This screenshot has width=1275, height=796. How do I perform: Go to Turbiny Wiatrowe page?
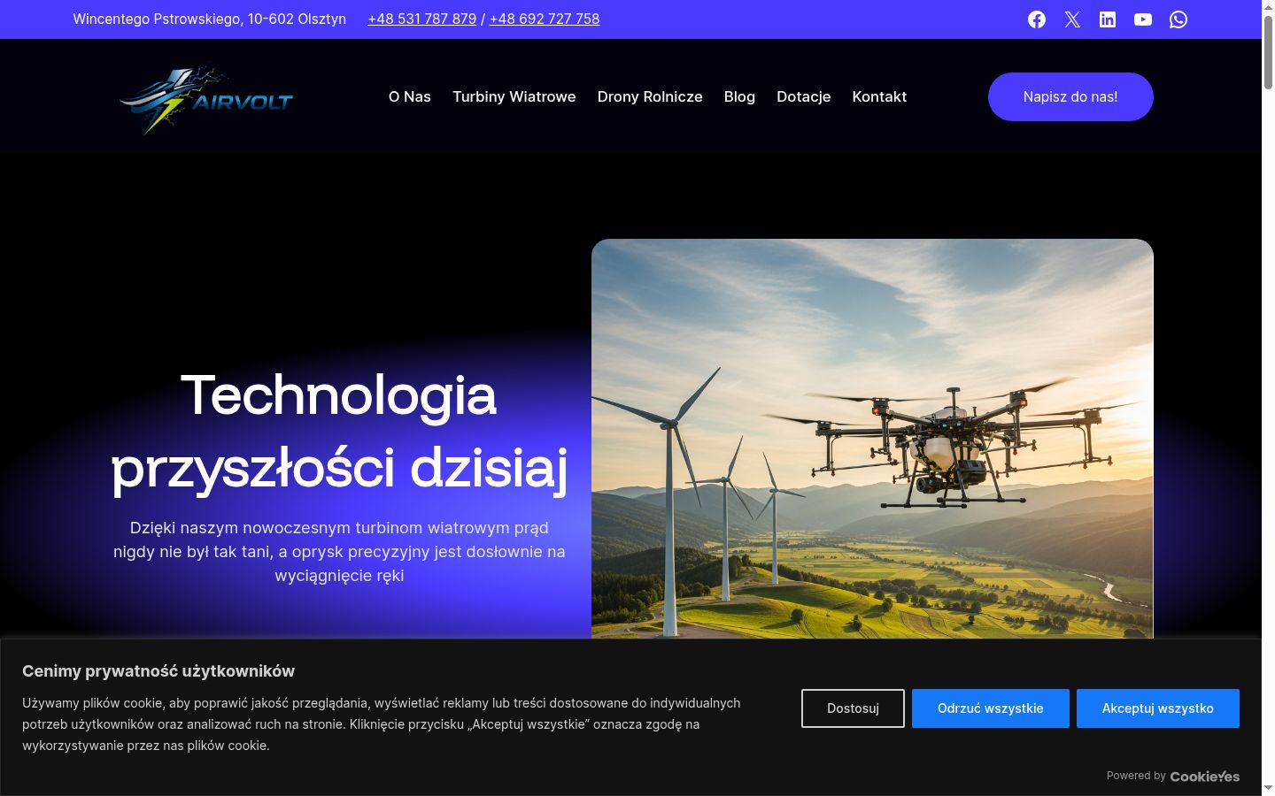(514, 96)
